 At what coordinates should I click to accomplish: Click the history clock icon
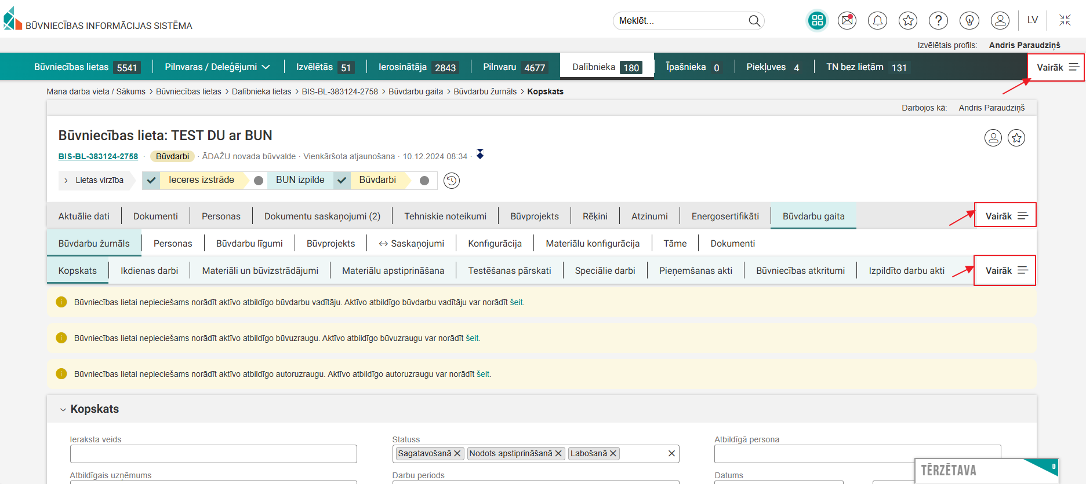pyautogui.click(x=452, y=181)
